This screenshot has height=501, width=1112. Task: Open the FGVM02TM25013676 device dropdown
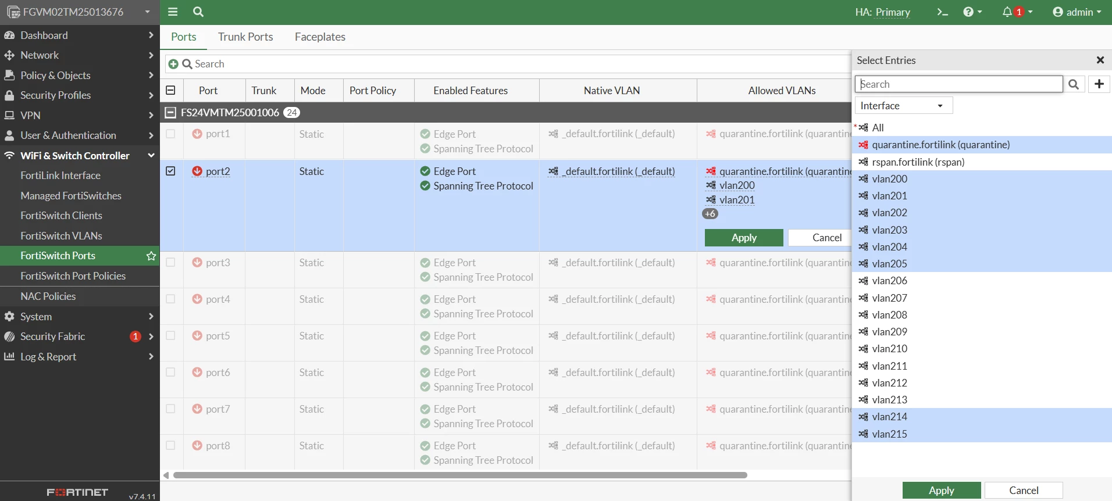[x=79, y=12]
